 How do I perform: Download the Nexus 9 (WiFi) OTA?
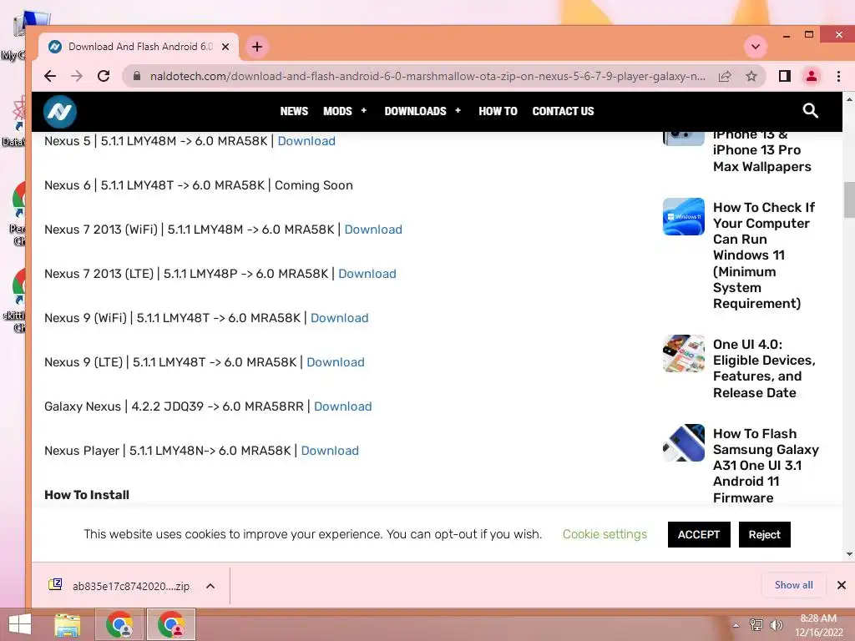(x=339, y=318)
